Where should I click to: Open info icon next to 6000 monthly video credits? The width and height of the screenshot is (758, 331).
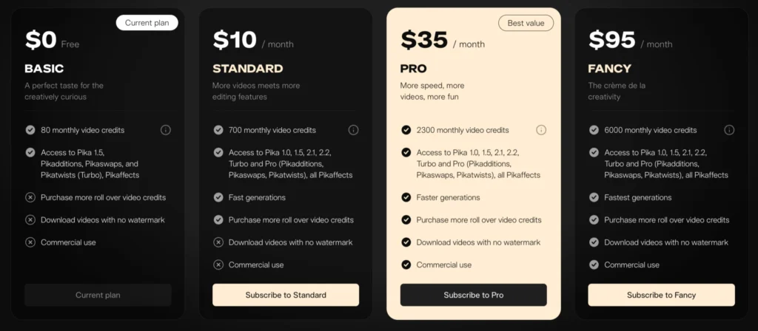pyautogui.click(x=729, y=130)
